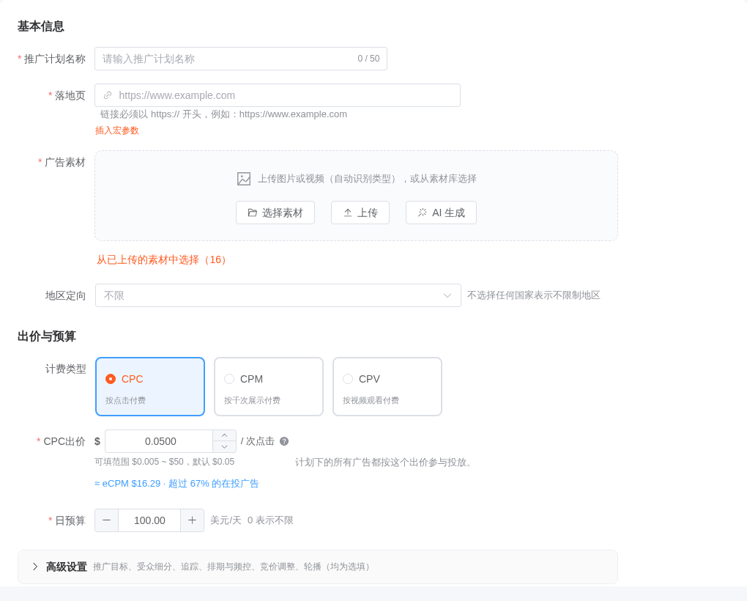Click the link icon in landing page field
The width and height of the screenshot is (747, 601).
pos(108,95)
